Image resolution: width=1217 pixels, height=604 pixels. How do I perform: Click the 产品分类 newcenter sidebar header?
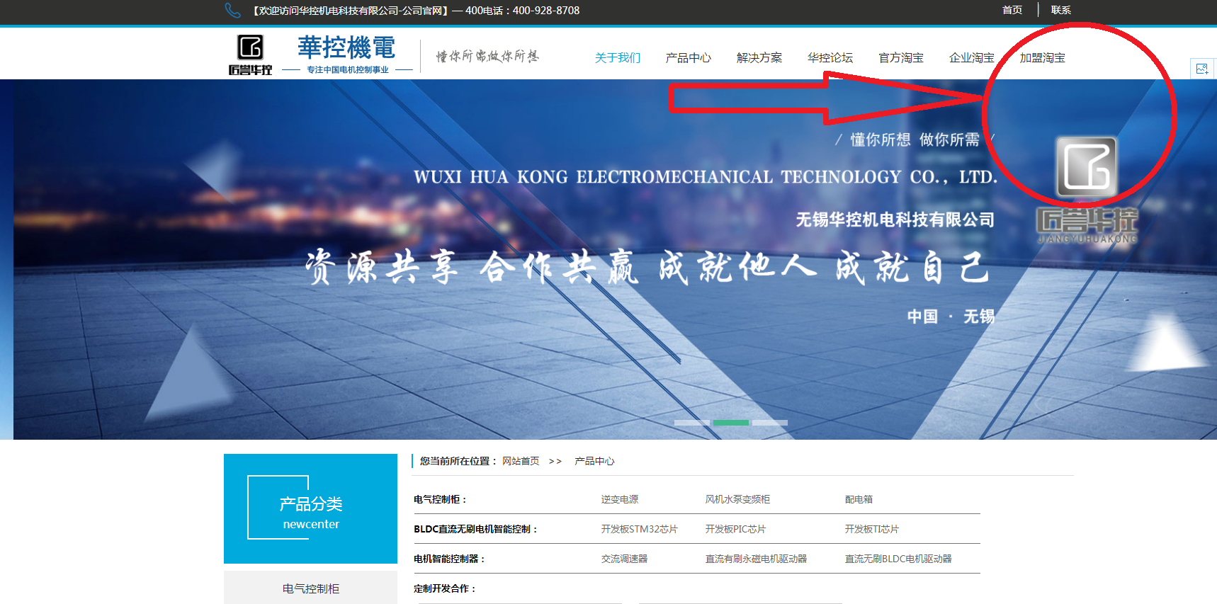coord(310,508)
